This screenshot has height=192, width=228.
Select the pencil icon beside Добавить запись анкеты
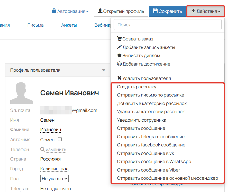(119, 47)
